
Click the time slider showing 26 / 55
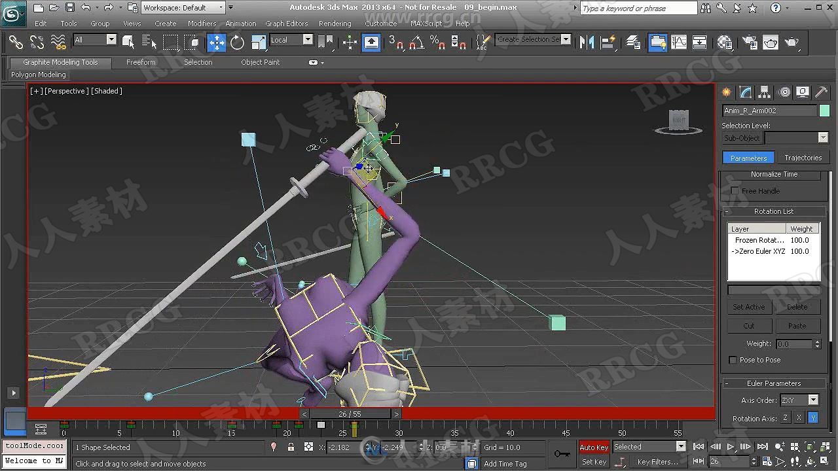pyautogui.click(x=350, y=414)
